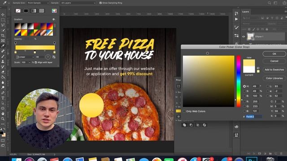Select the Frame tool
The image size is (287, 161).
tap(3, 41)
